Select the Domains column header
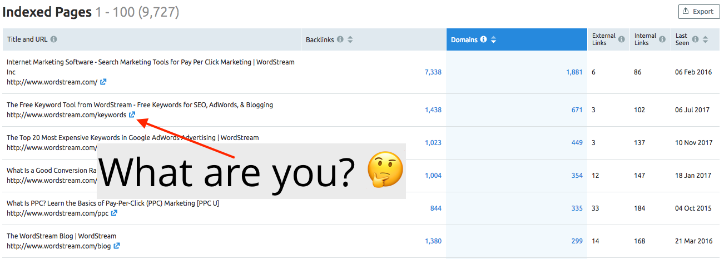 coord(464,39)
